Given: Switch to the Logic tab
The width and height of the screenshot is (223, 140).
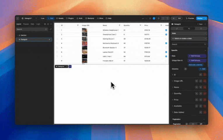Looking at the screenshot, I should 38,24.
